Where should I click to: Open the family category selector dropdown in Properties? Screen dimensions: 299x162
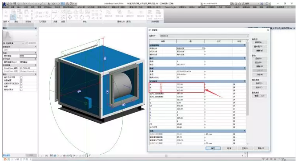(23, 43)
